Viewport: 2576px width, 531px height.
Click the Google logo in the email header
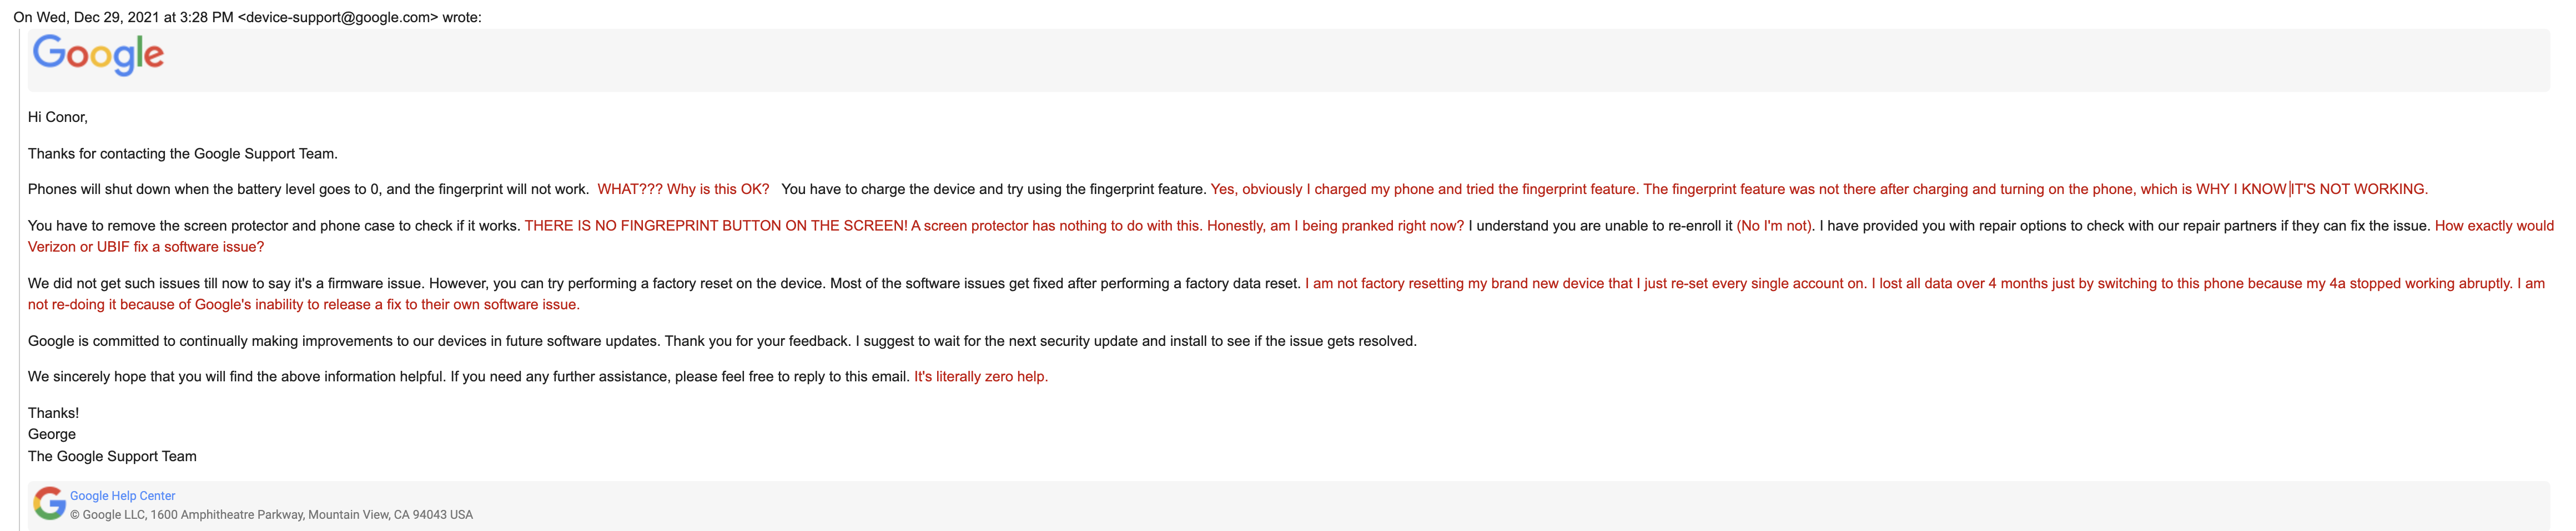(x=98, y=55)
